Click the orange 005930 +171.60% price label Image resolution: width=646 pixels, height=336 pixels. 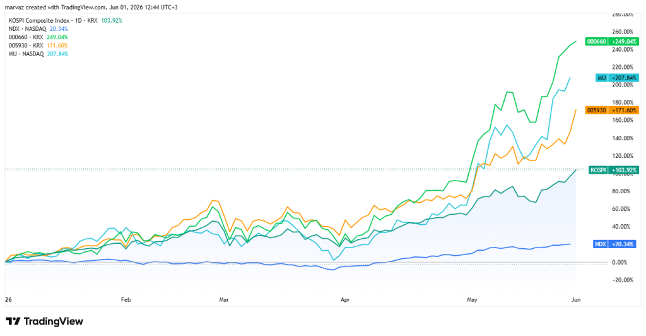612,110
